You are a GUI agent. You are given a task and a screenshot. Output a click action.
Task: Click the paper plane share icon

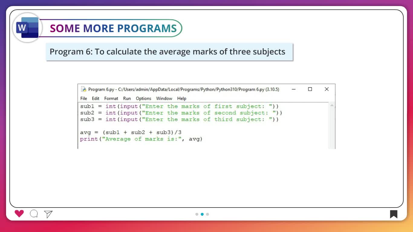pyautogui.click(x=48, y=214)
